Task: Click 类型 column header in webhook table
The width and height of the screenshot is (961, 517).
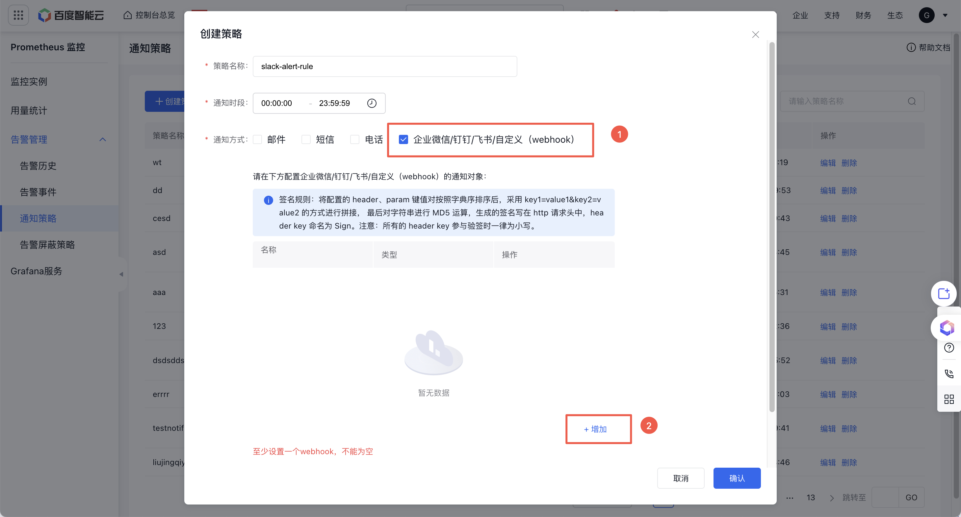Action: coord(389,255)
